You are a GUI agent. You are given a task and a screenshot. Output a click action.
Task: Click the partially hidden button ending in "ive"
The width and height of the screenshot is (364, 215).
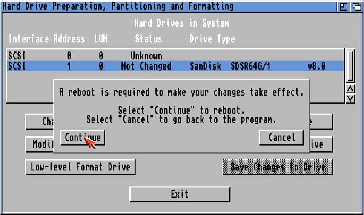point(321,144)
